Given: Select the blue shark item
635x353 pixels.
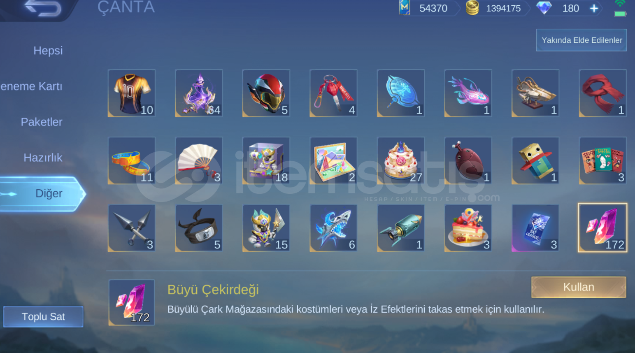Looking at the screenshot, I should [333, 228].
